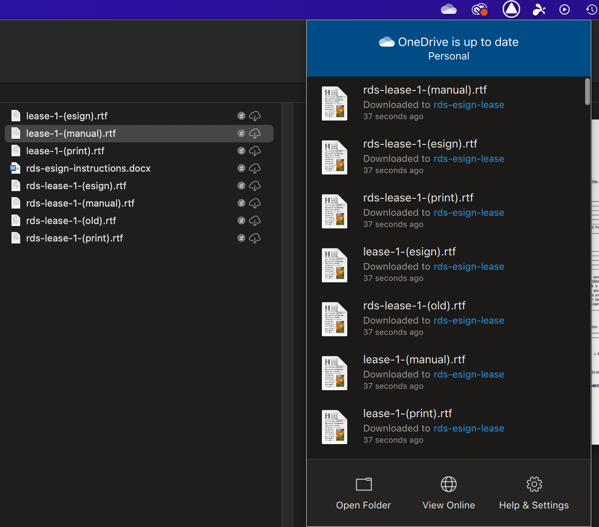Open Time Machine clock menu bar icon
Image resolution: width=599 pixels, height=527 pixels.
(591, 10)
